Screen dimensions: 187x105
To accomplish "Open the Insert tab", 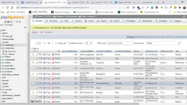I will 89,21.
